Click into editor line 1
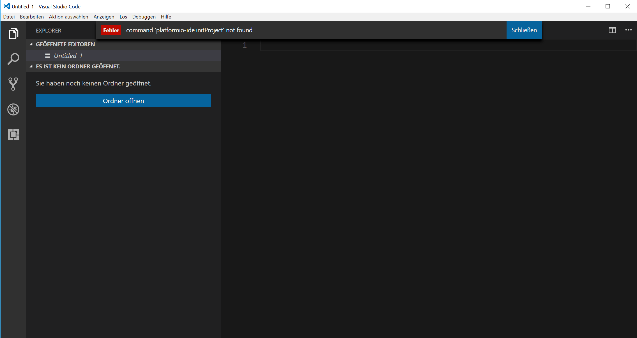Image resolution: width=637 pixels, height=338 pixels. click(421, 45)
